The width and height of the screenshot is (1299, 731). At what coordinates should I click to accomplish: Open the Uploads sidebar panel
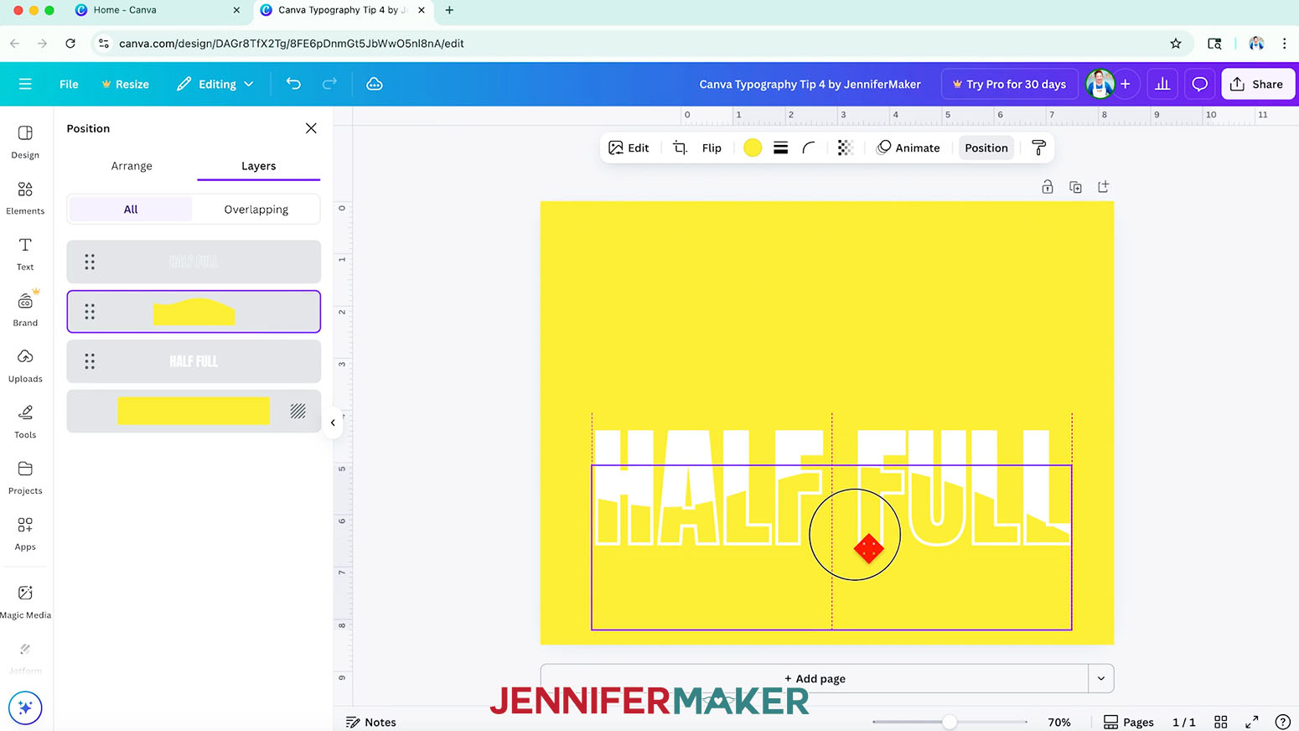(25, 365)
